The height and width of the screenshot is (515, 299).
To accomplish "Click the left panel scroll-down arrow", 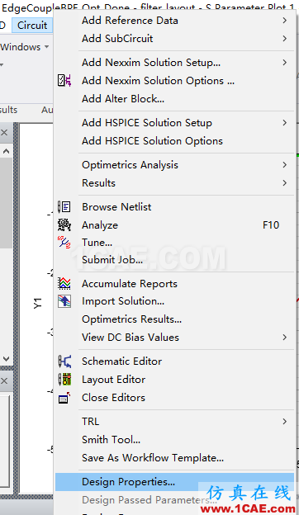I will [7, 359].
